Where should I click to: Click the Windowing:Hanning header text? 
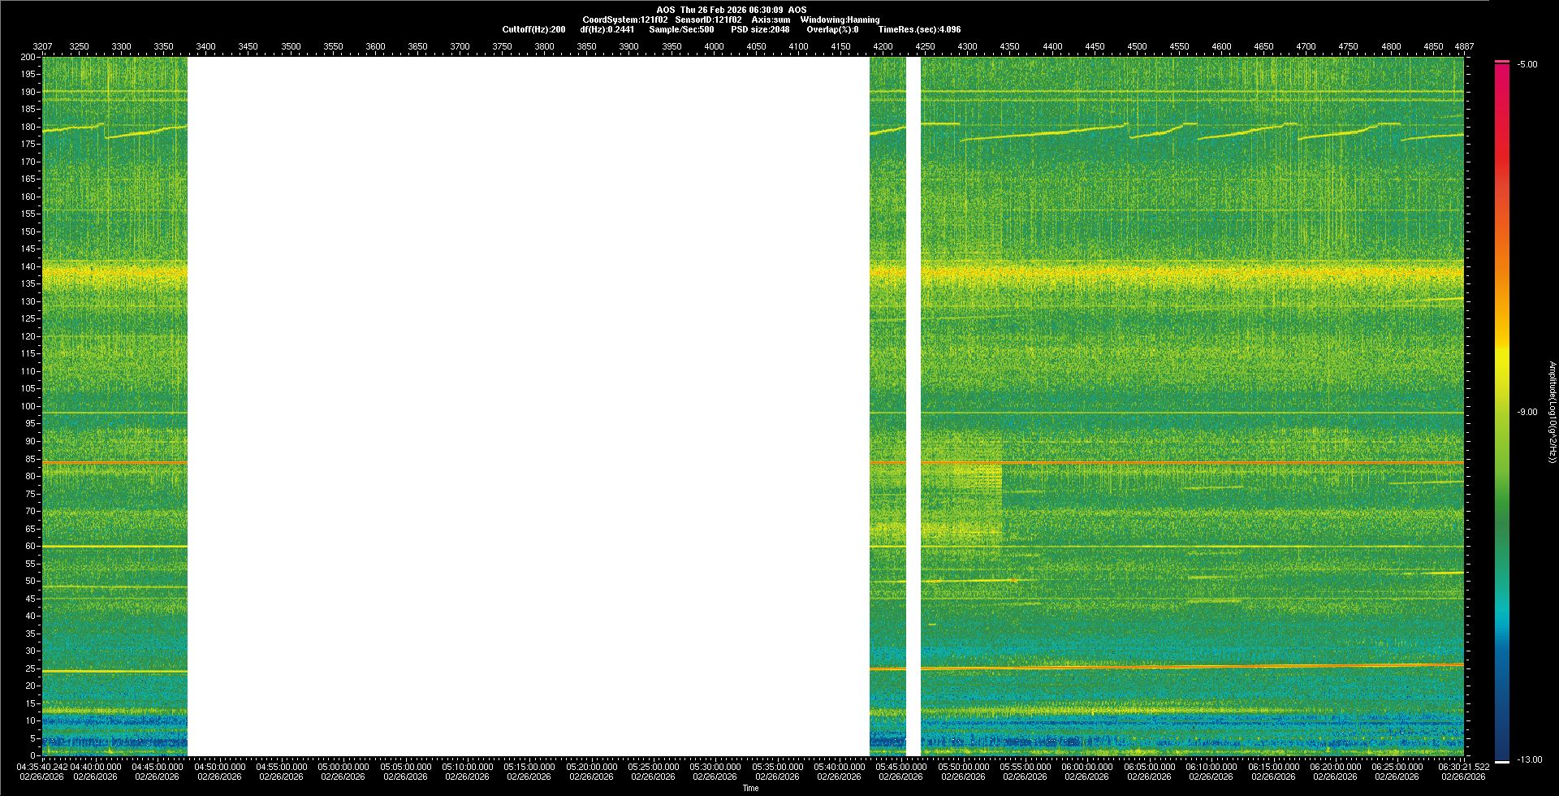pos(840,19)
